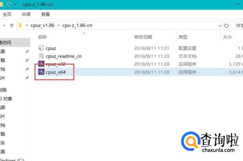Click cpuz_x64 date 2018/8/11 11:28
This screenshot has width=243, height=161.
(x=152, y=72)
